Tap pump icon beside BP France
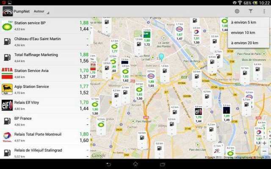Screen dimensions: 271x169 coord(7,121)
